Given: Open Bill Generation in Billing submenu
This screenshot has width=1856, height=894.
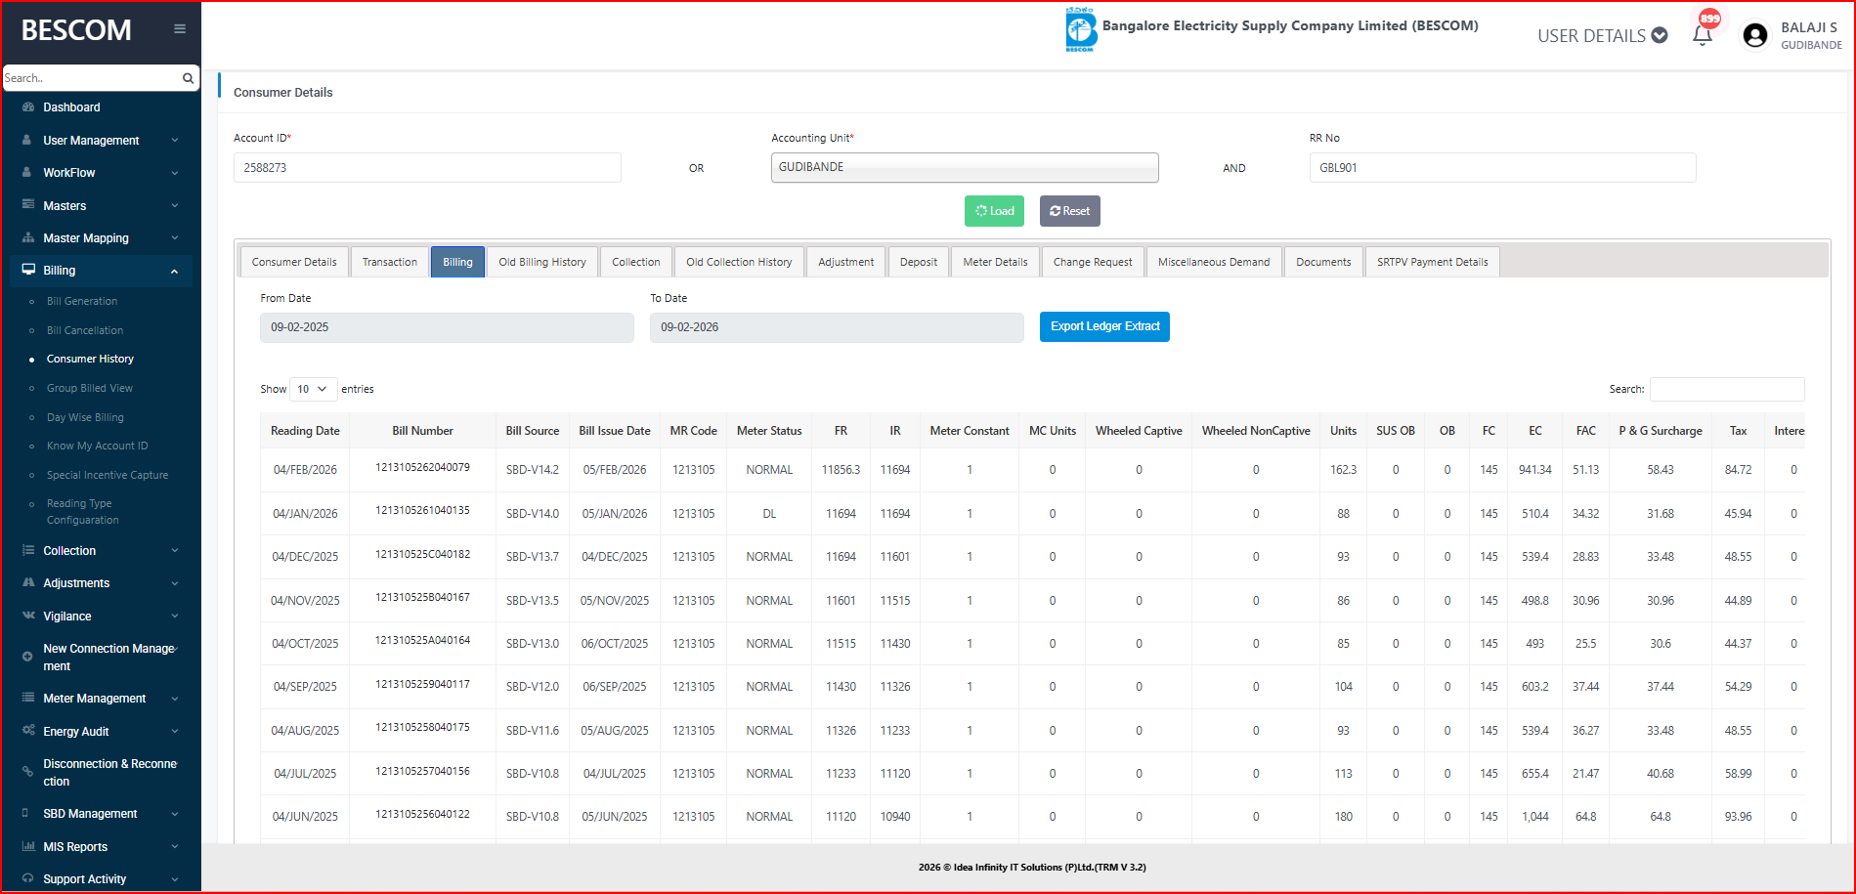Looking at the screenshot, I should pyautogui.click(x=82, y=301).
